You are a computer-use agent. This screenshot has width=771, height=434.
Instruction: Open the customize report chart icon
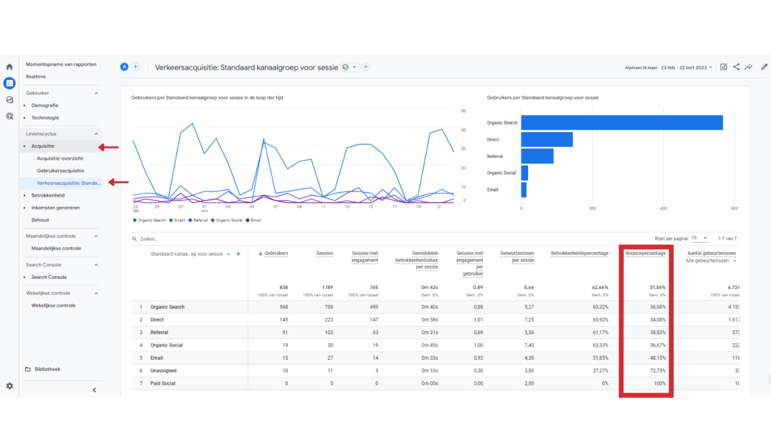[x=723, y=67]
